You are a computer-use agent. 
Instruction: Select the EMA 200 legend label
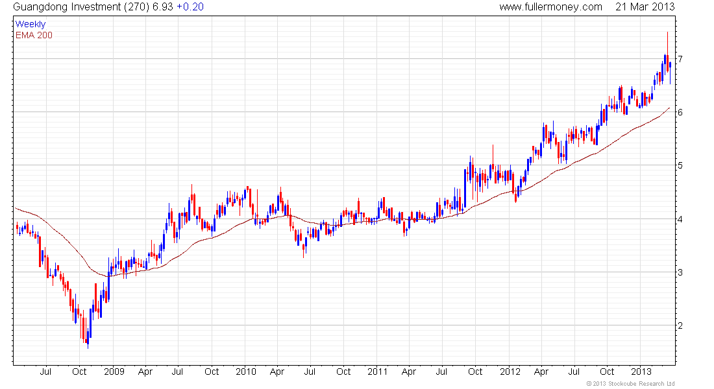point(34,34)
